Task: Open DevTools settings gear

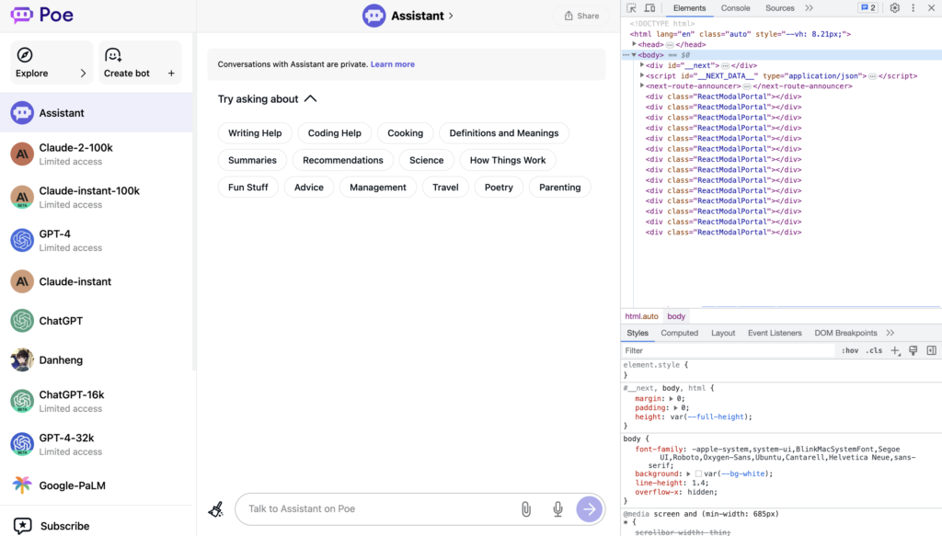Action: (x=894, y=8)
